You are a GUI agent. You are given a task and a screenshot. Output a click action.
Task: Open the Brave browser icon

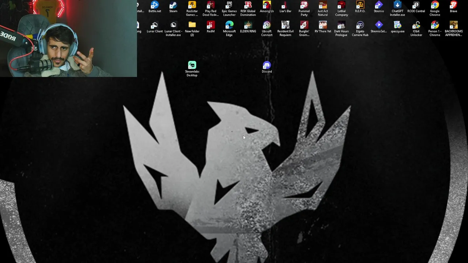click(453, 7)
